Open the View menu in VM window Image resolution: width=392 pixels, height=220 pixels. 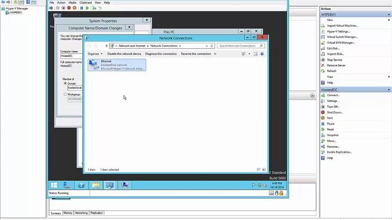(98, 2)
